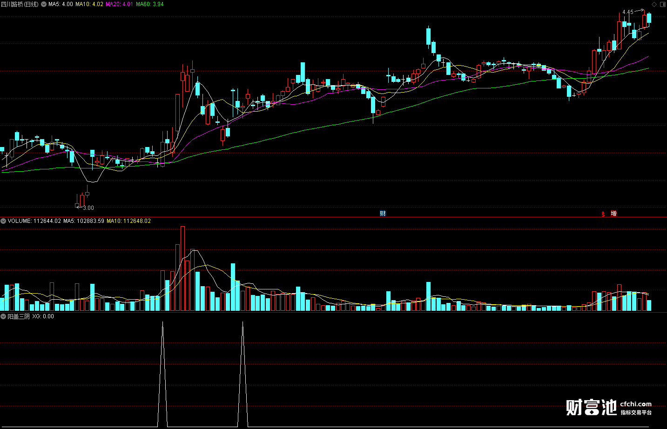Click the first 阳盖三阴 signal spike
The height and width of the screenshot is (429, 667).
point(162,374)
